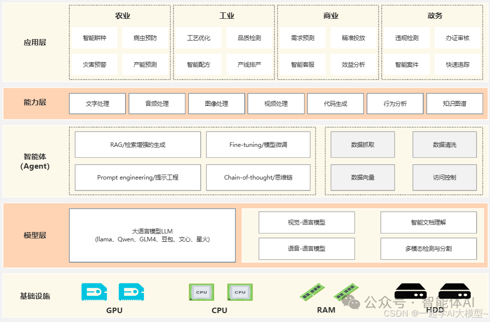Open the RAG/检索增强的生成 block
Screen dimensions: 490x322
pyautogui.click(x=137, y=144)
